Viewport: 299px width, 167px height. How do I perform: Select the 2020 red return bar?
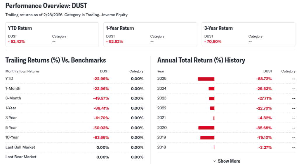click(x=206, y=128)
